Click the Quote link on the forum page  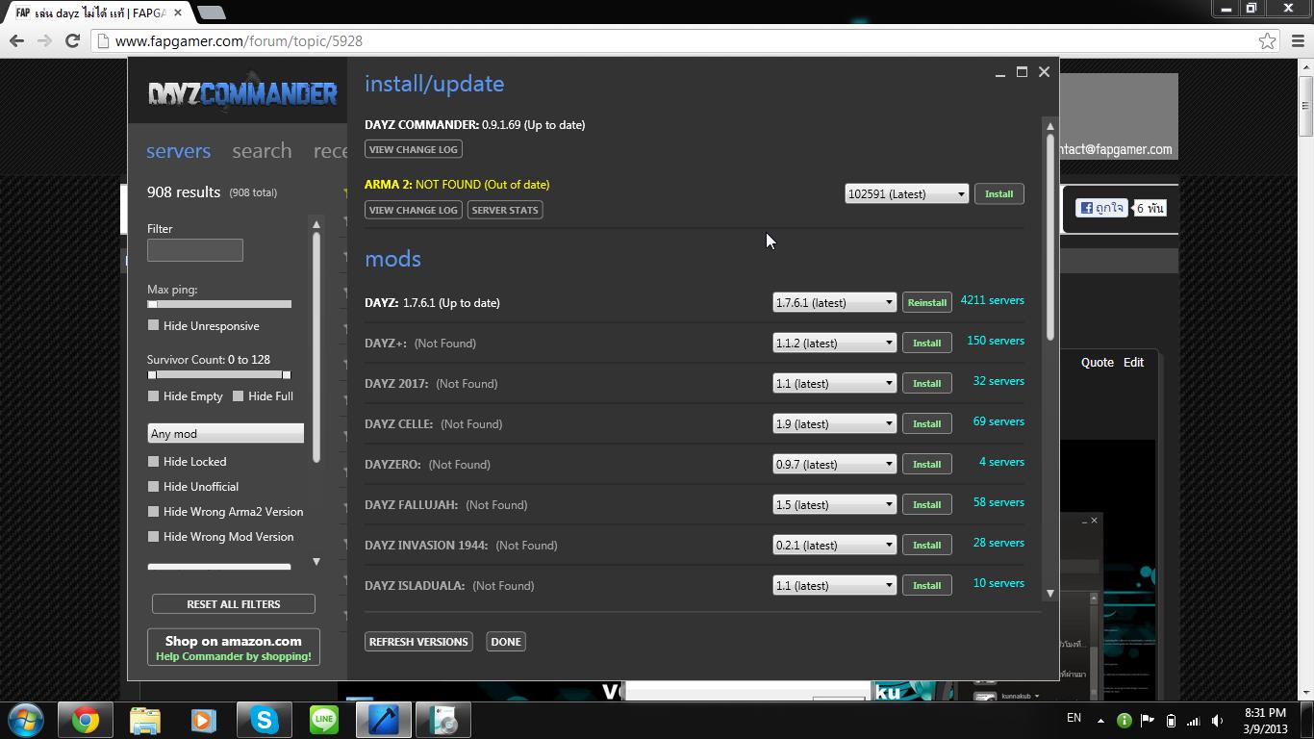click(x=1098, y=362)
